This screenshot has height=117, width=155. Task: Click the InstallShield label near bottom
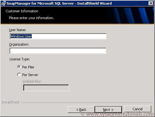[10, 102]
